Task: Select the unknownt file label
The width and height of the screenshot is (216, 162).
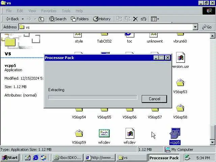Action: click(155, 41)
